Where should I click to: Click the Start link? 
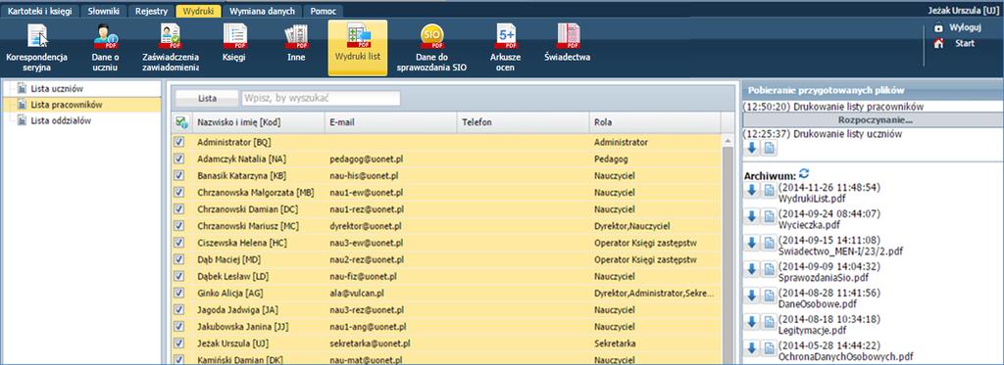click(x=965, y=43)
